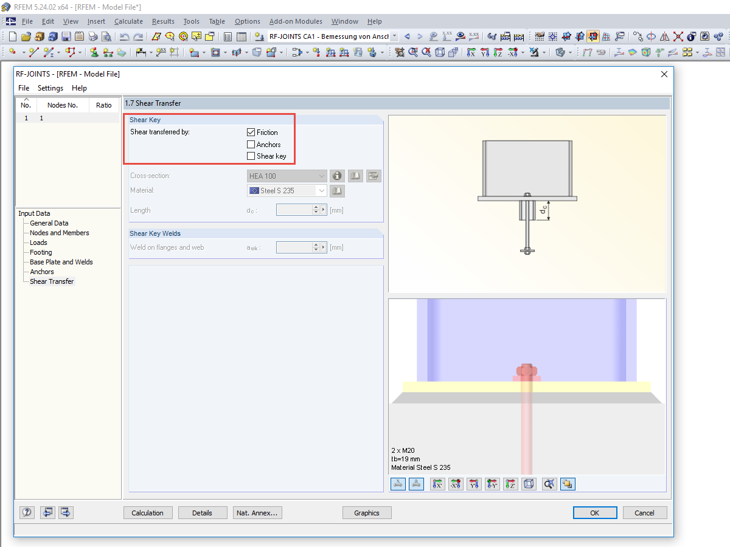Viewport: 730px width, 547px height.
Task: Select row 1 in the nodes table
Action: point(68,118)
